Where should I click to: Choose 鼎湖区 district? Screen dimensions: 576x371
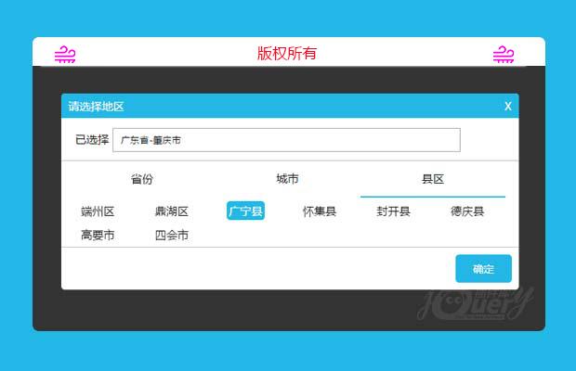(172, 211)
